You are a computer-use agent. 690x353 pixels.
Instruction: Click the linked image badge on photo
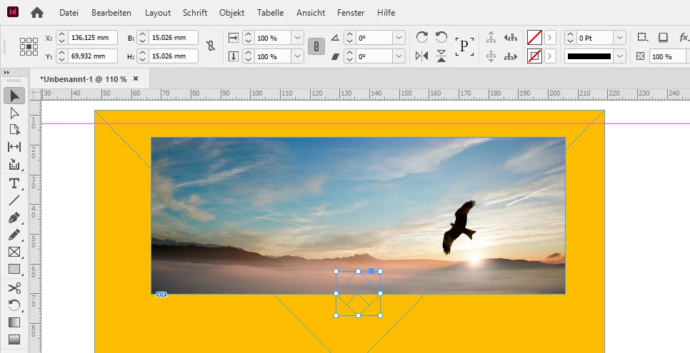coord(161,295)
